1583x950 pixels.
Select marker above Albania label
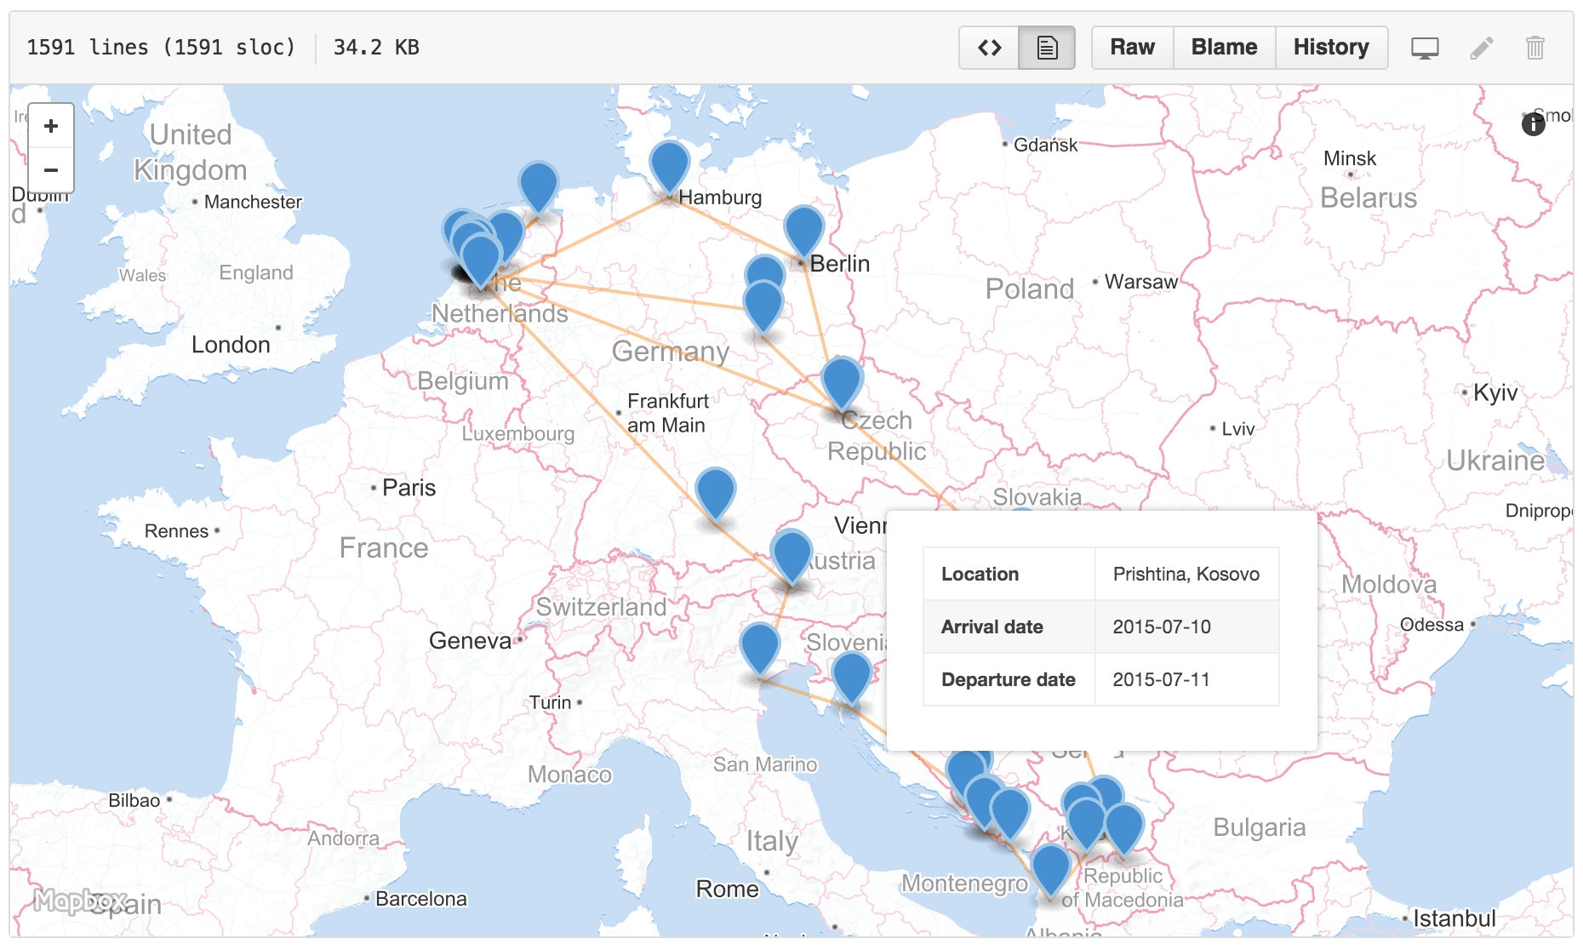(x=1050, y=869)
